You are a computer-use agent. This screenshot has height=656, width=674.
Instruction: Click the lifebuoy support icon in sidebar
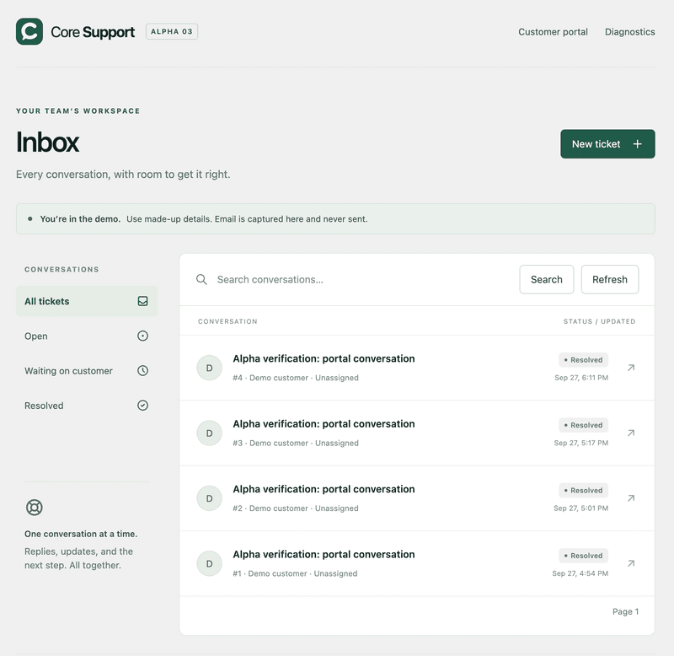[35, 508]
